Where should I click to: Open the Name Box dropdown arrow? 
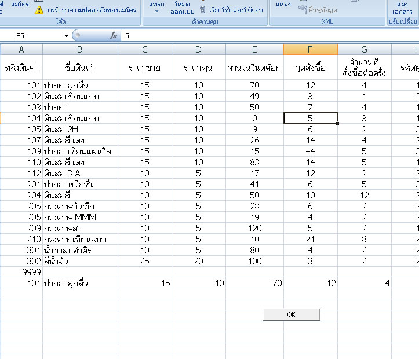(x=66, y=35)
